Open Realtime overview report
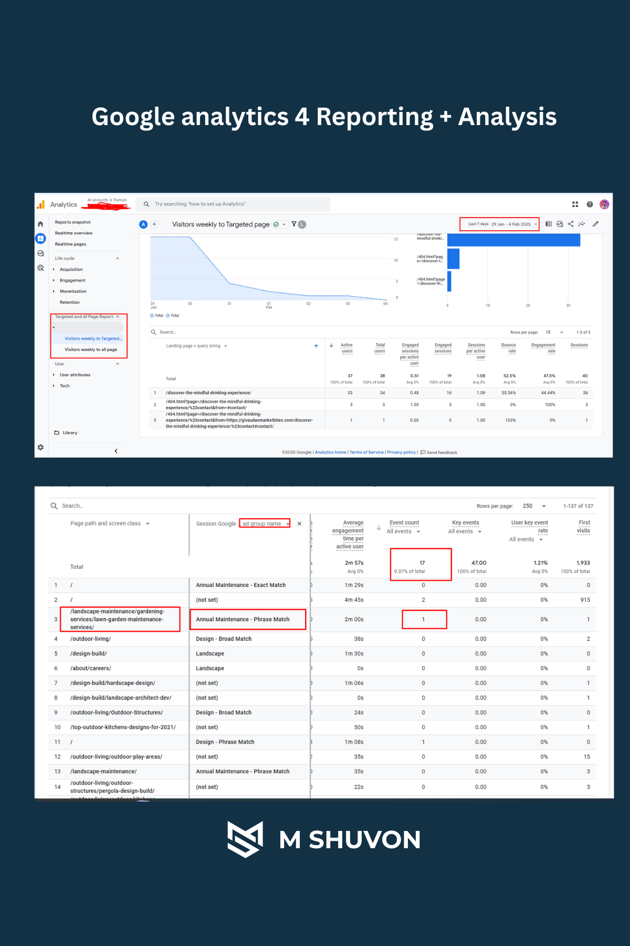Image resolution: width=630 pixels, height=946 pixels. click(x=73, y=233)
